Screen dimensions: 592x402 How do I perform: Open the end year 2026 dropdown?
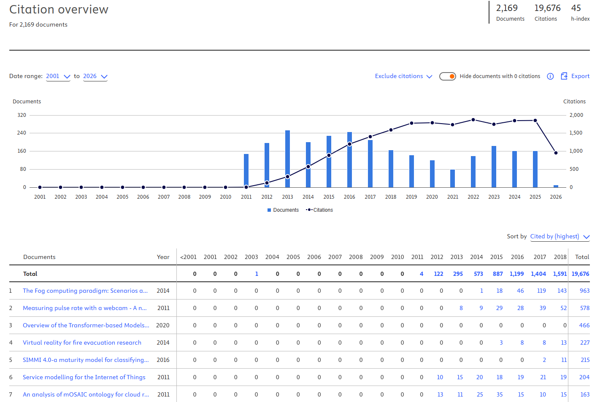pos(95,76)
